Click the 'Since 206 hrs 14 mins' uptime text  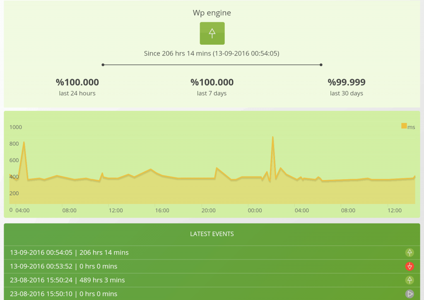click(x=212, y=53)
